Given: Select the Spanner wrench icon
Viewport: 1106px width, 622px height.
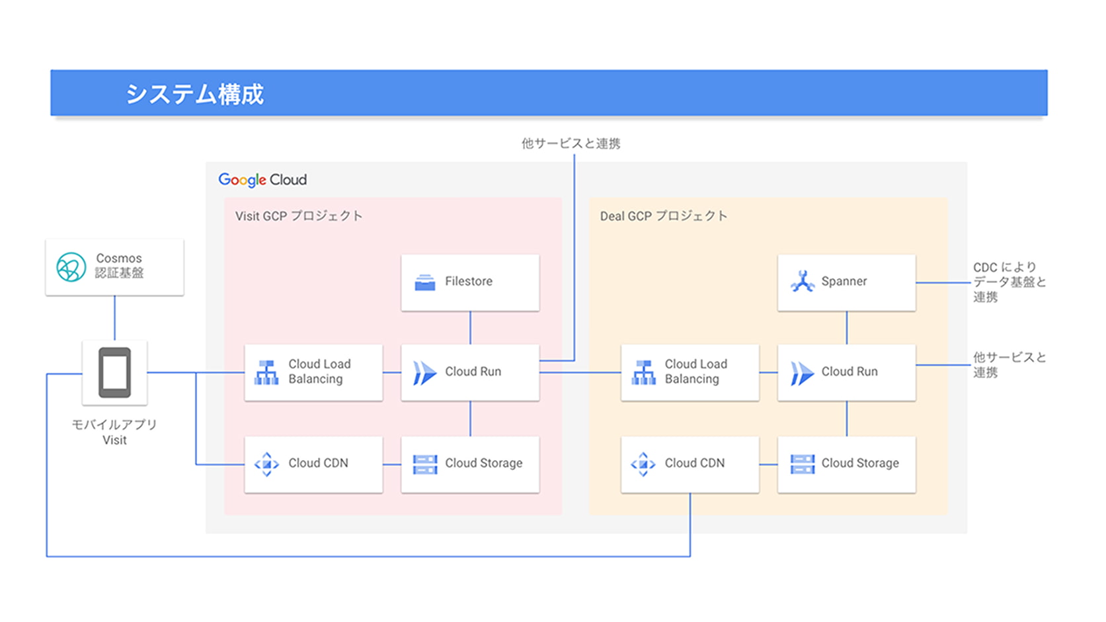Looking at the screenshot, I should pyautogui.click(x=802, y=282).
